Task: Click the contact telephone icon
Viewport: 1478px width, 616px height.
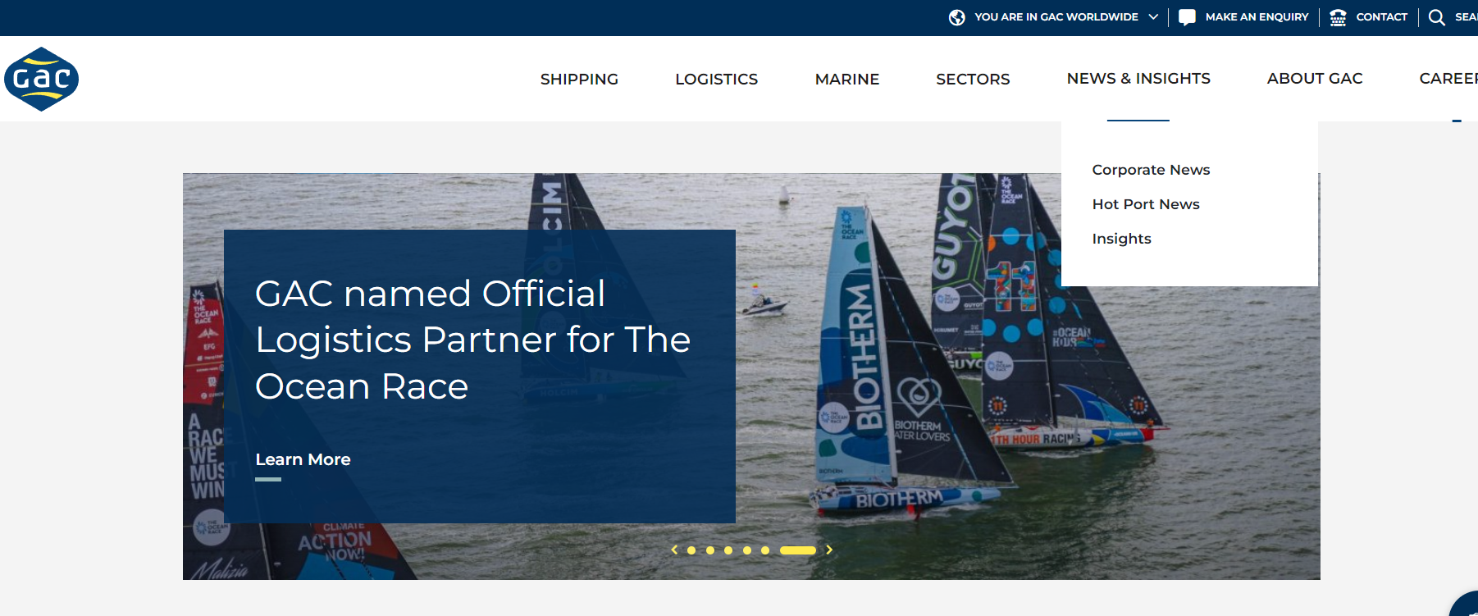Action: pos(1338,17)
